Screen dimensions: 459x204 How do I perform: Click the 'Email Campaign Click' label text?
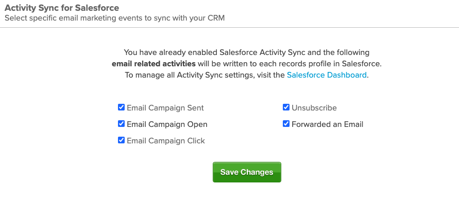click(166, 141)
